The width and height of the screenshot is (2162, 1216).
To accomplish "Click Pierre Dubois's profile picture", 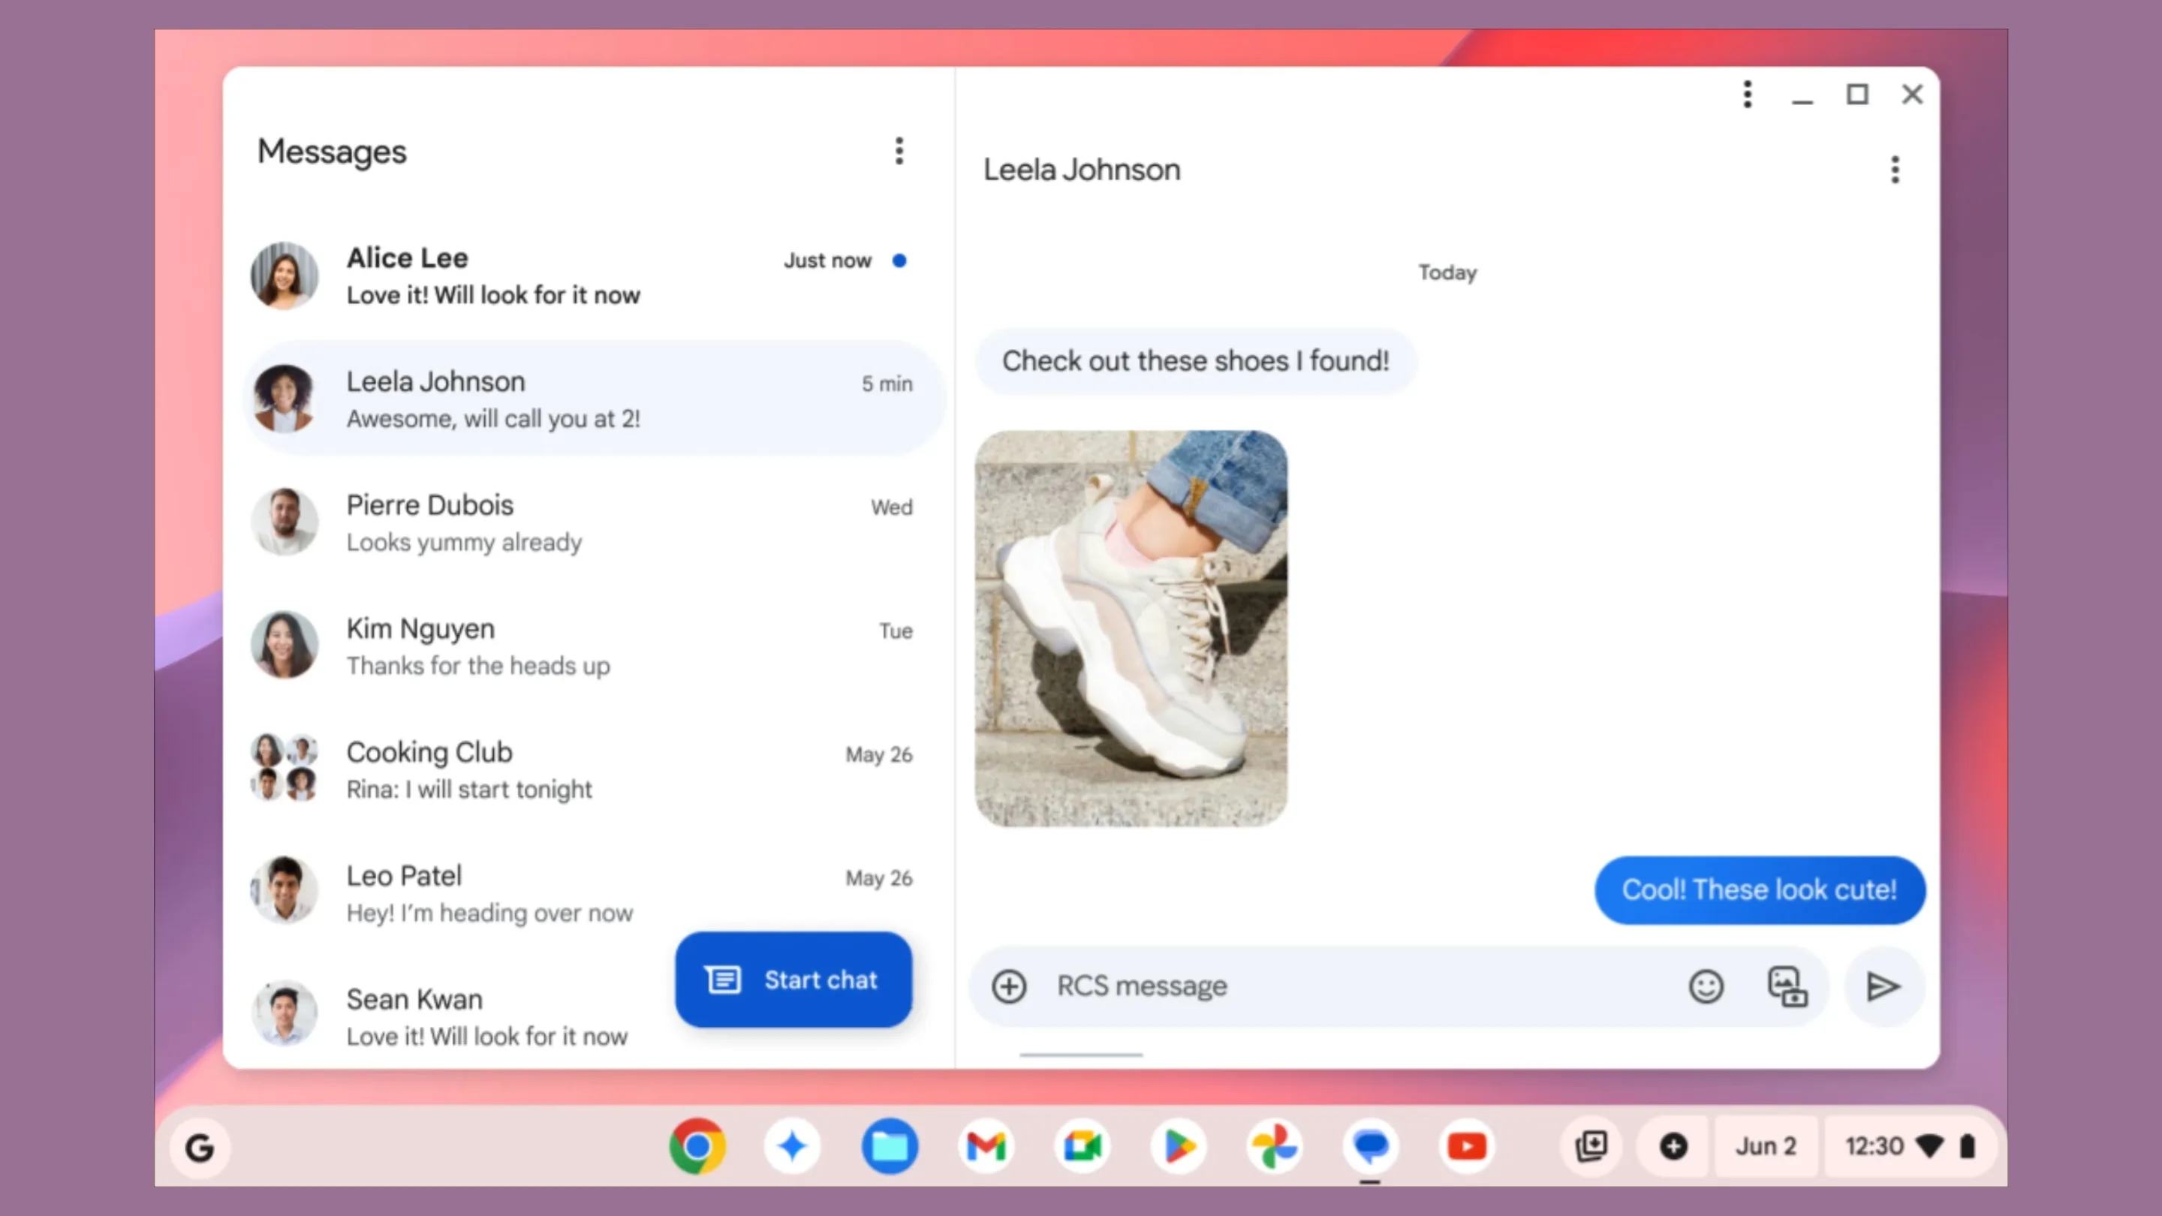I will [285, 522].
